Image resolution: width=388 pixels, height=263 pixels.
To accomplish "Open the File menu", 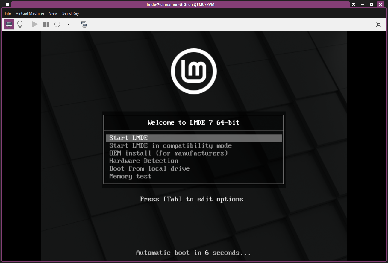I will (7, 13).
